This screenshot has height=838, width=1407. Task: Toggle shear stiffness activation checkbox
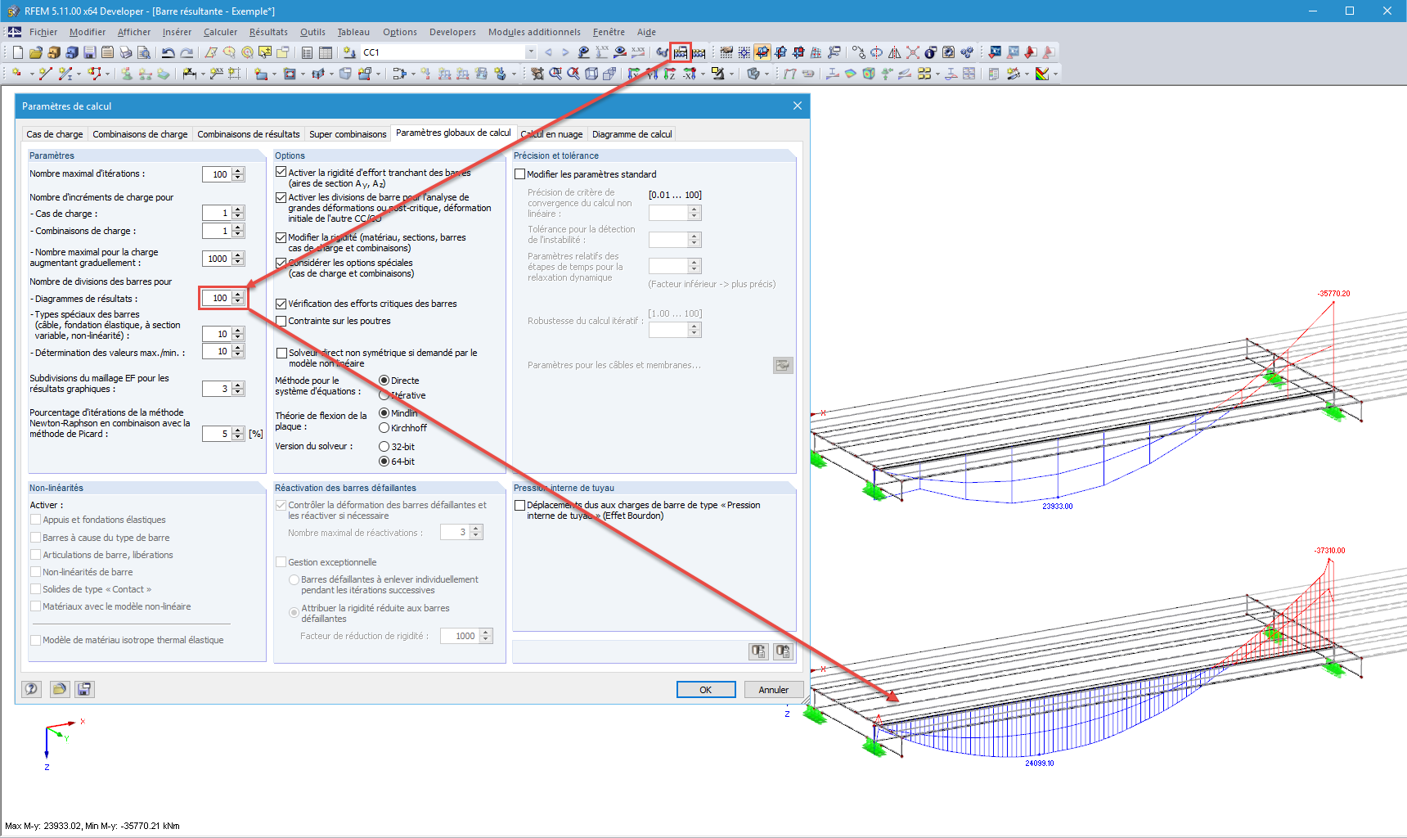(x=281, y=173)
